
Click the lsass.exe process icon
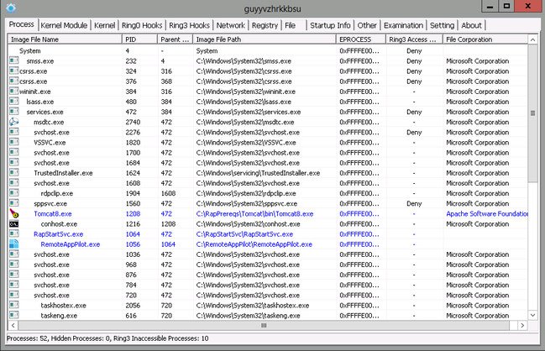pos(13,102)
